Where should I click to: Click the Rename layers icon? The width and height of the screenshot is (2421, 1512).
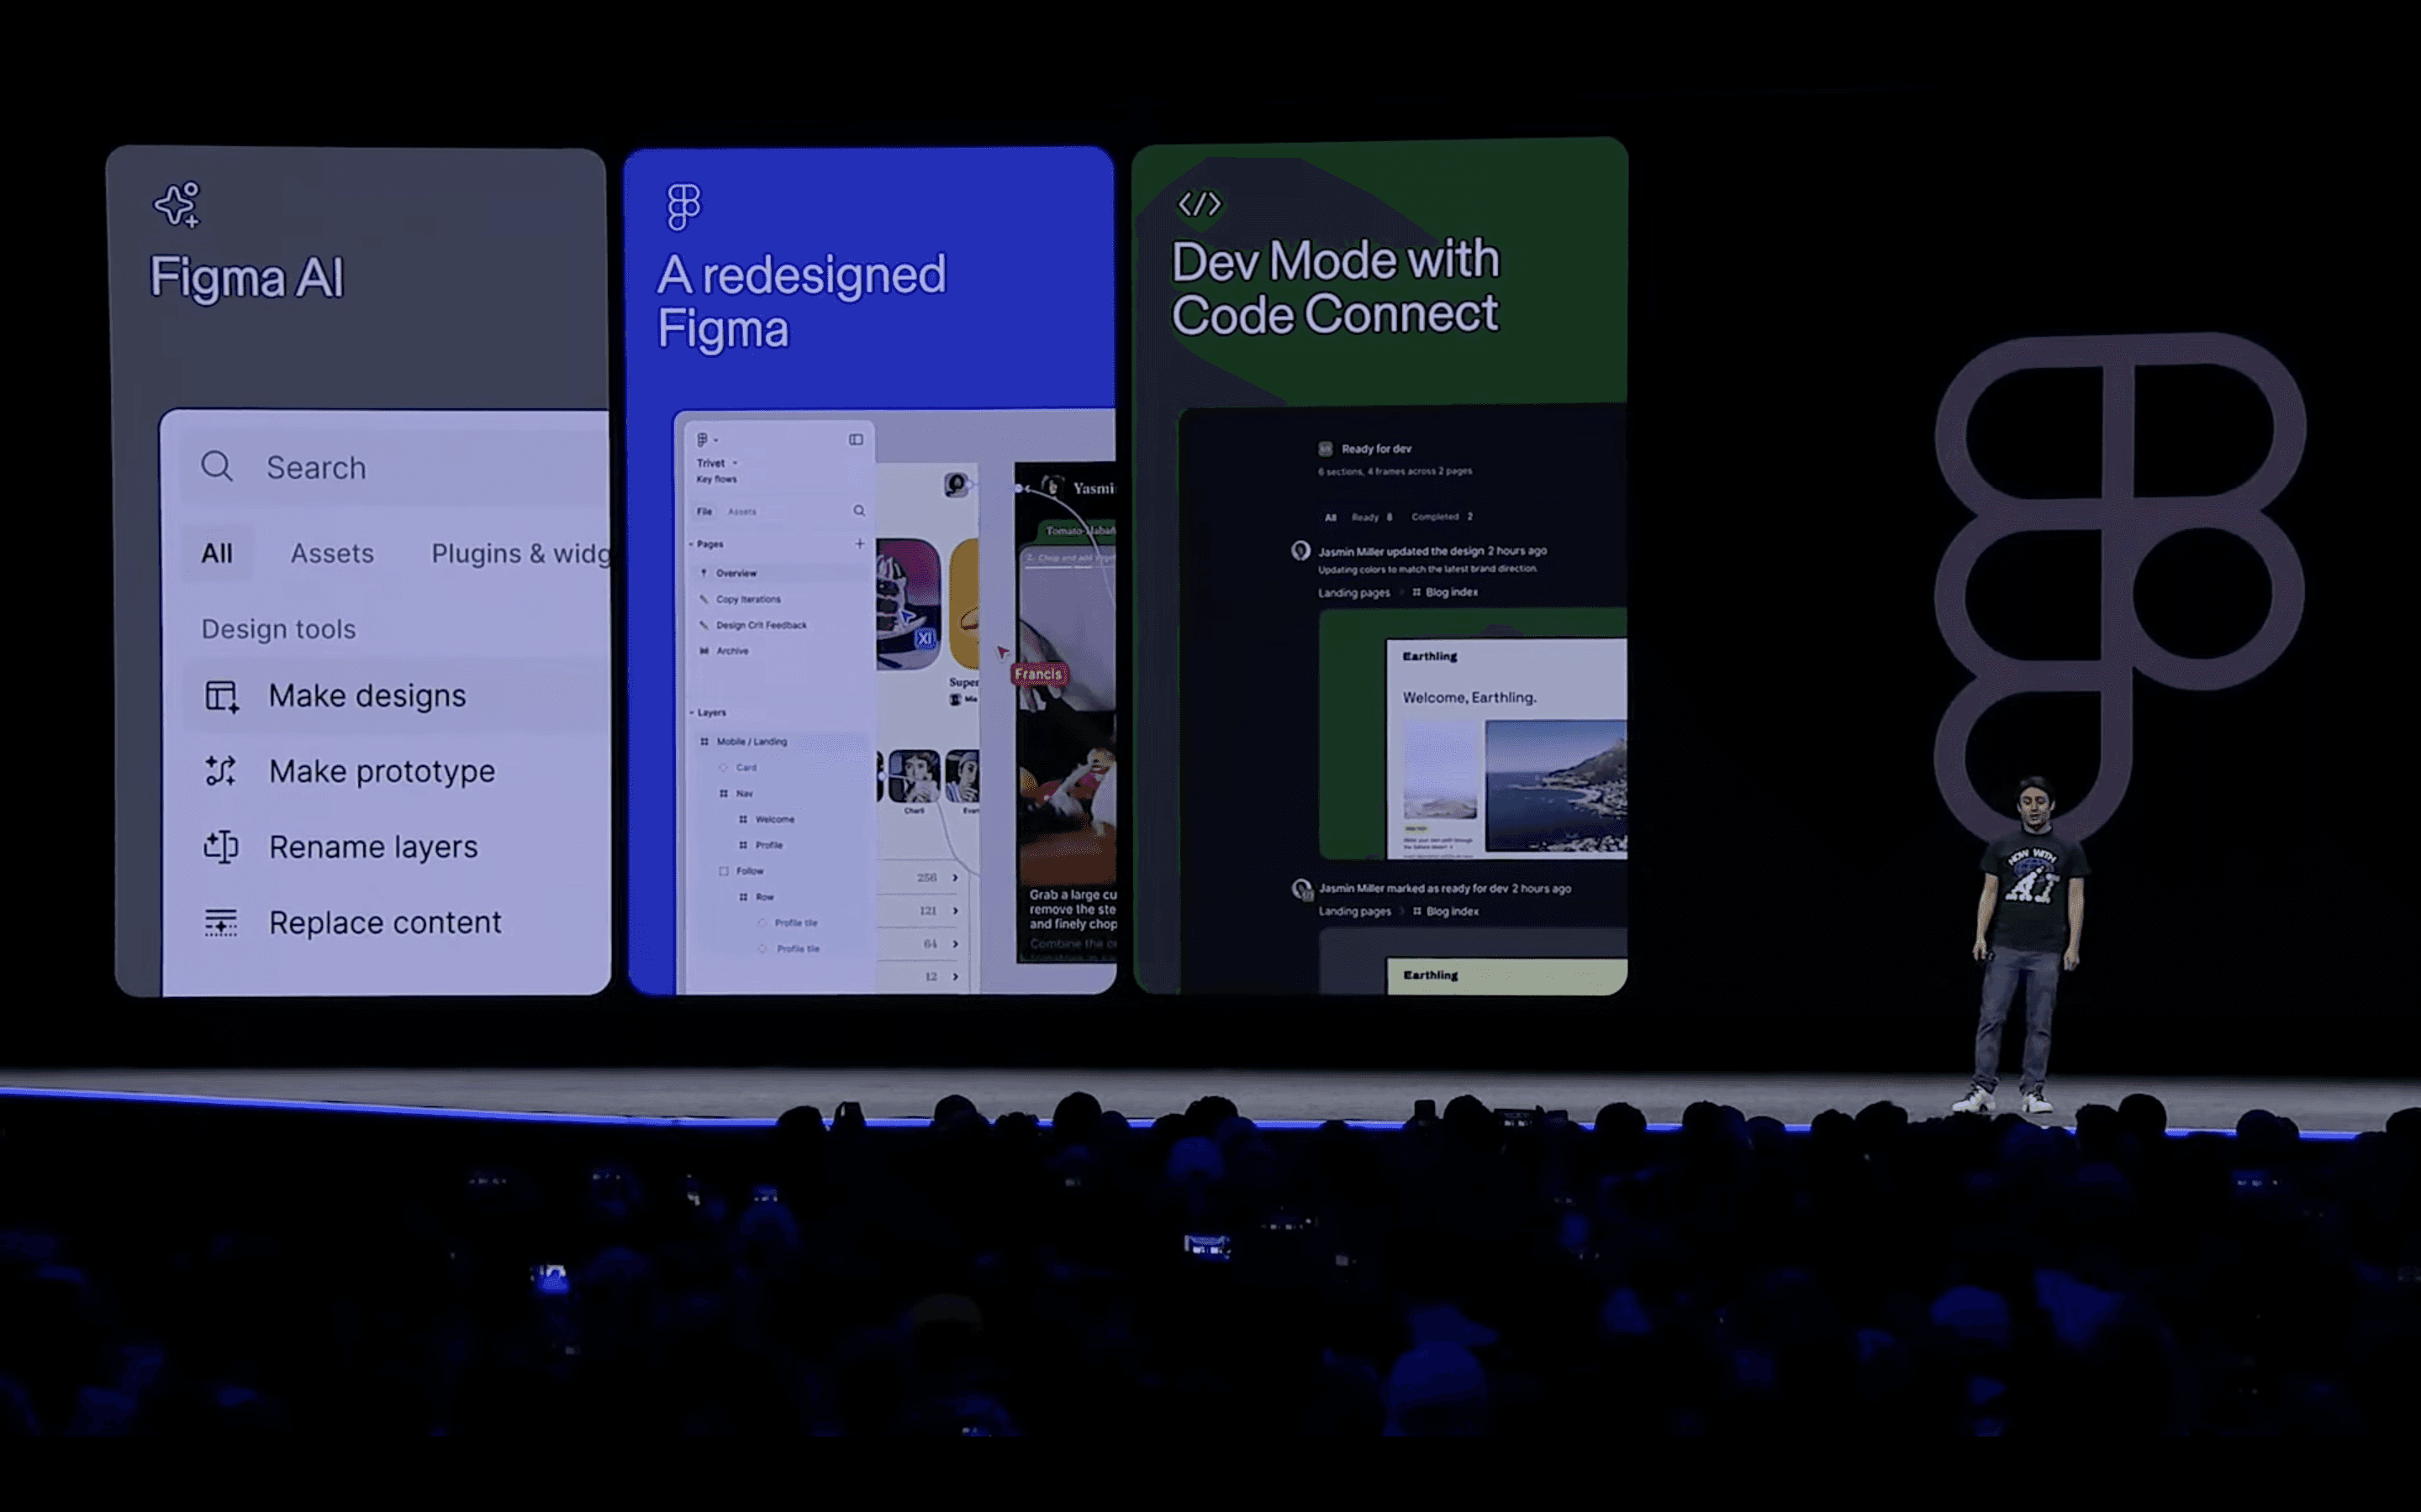(x=221, y=847)
